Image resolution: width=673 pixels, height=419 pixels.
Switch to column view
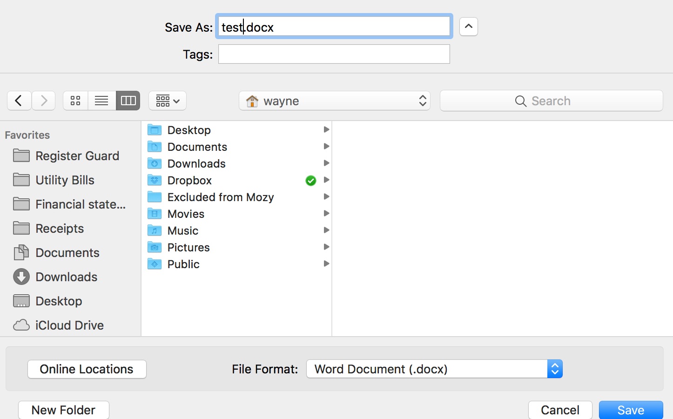coord(128,101)
